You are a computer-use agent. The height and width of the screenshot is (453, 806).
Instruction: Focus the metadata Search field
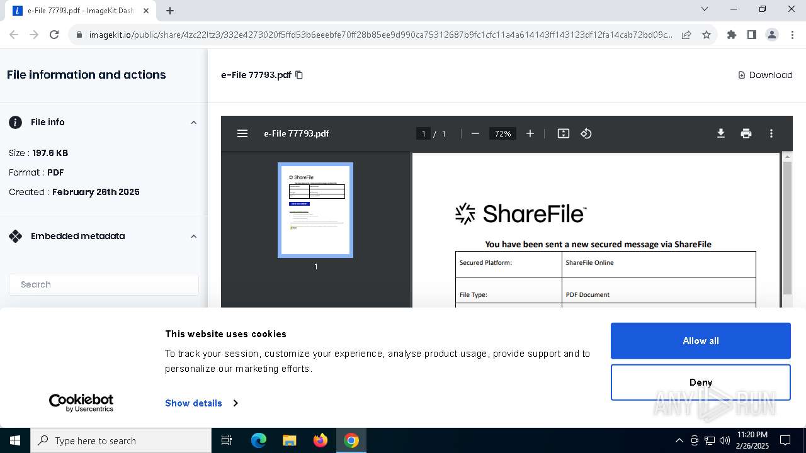pos(104,284)
